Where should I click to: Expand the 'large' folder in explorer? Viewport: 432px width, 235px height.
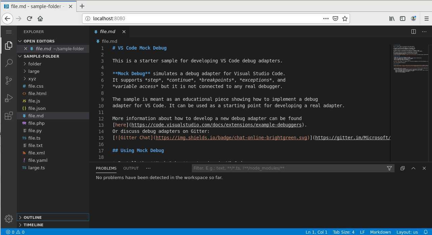[34, 71]
